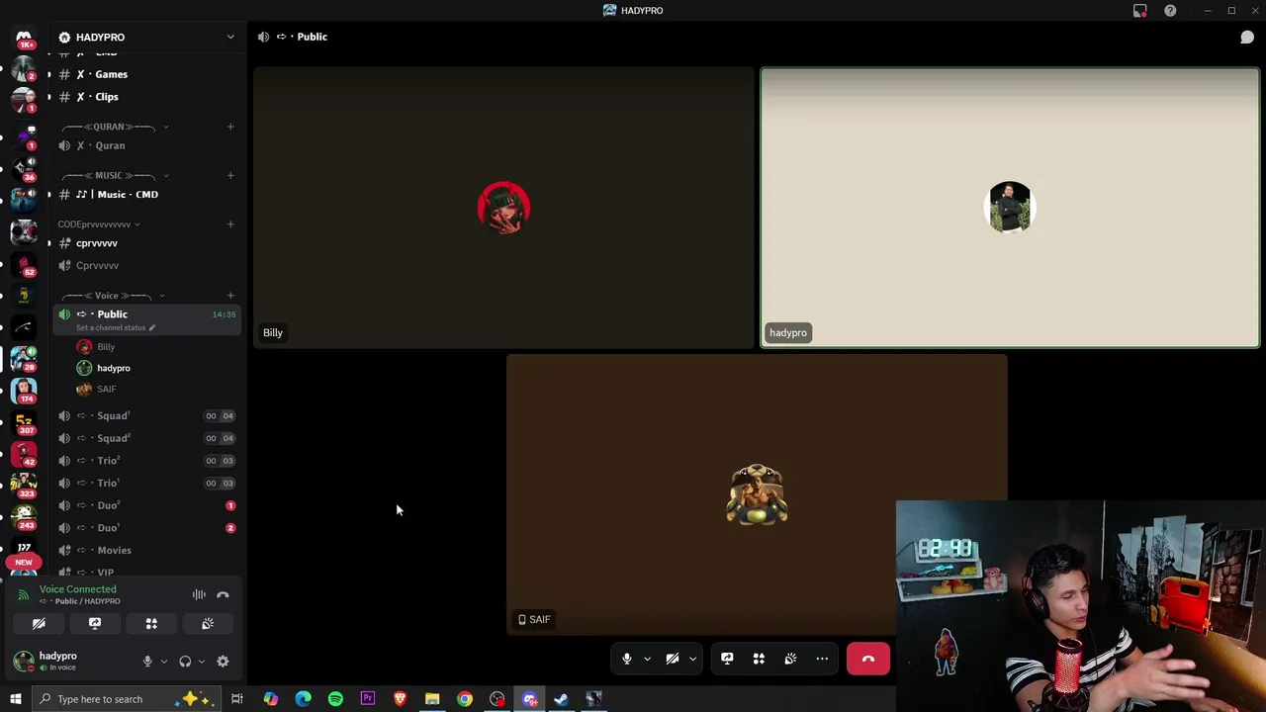Screen dimensions: 1266x712
Task: Click Windows taskbar search box
Action: 127,699
